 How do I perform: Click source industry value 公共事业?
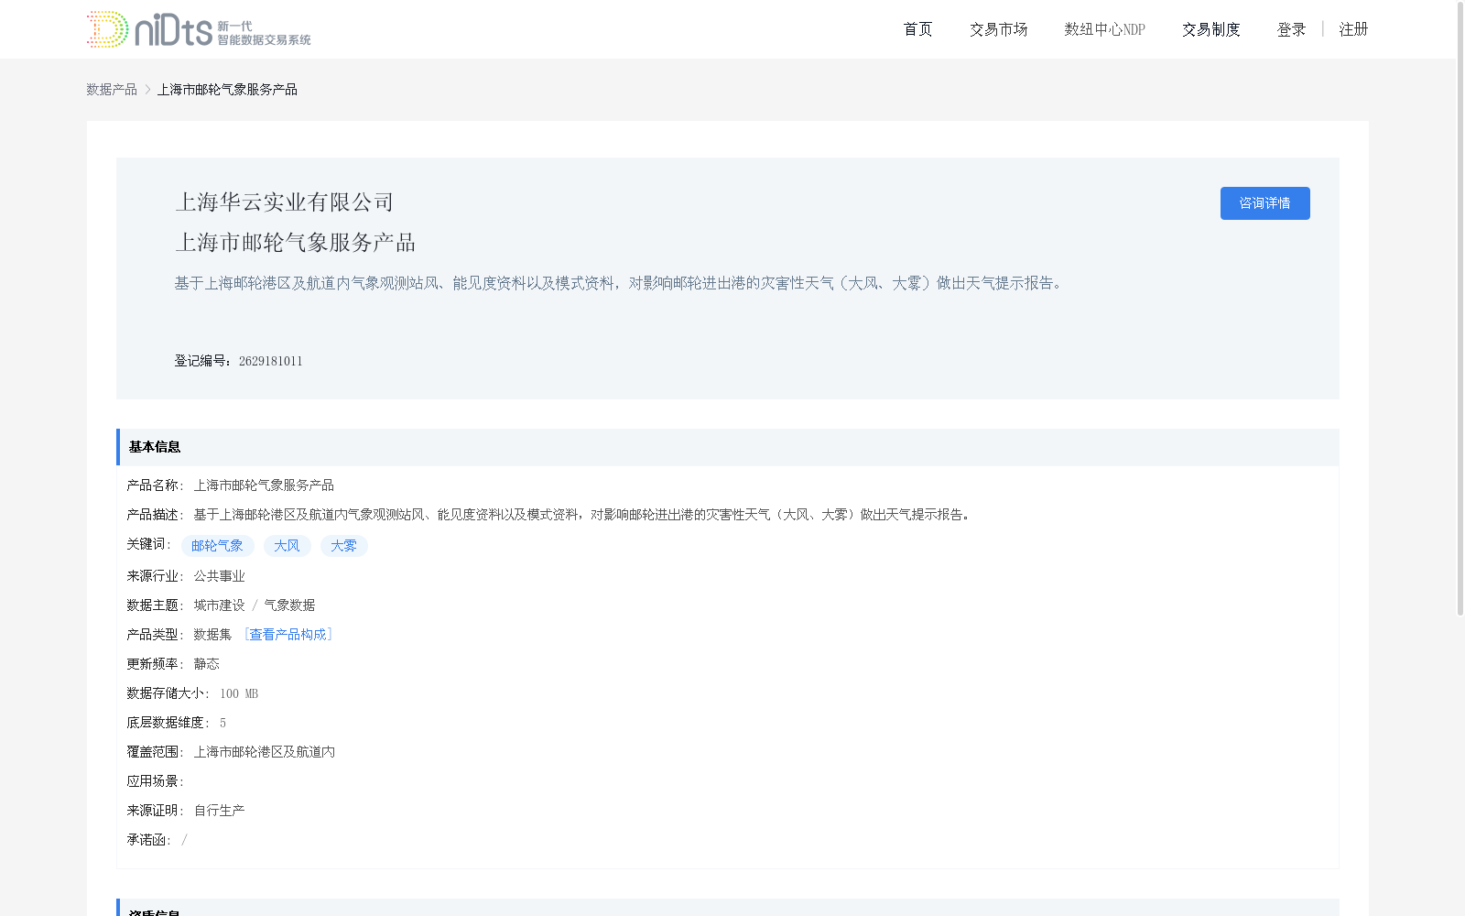pos(219,575)
